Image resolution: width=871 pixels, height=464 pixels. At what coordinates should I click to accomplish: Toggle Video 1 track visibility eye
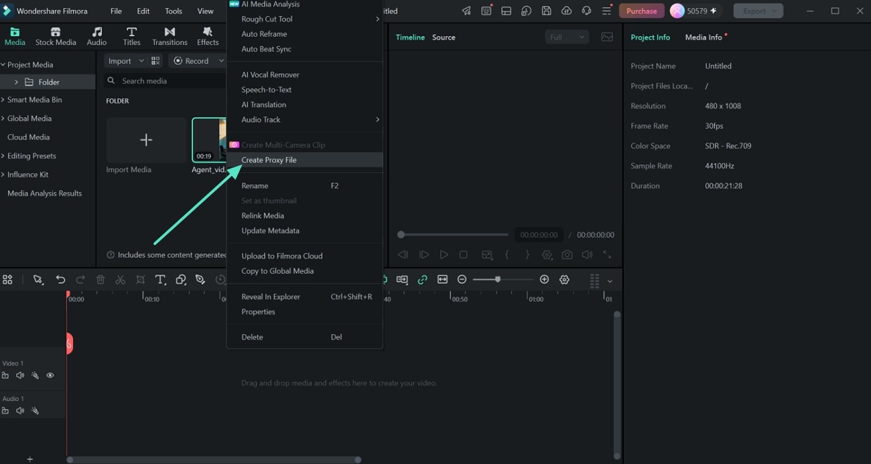tap(50, 376)
